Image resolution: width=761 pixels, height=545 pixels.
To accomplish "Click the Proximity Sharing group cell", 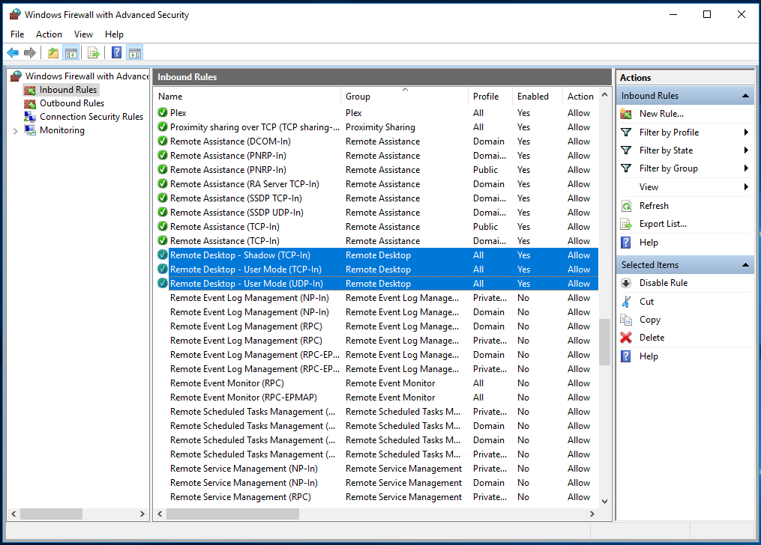I will [x=381, y=127].
